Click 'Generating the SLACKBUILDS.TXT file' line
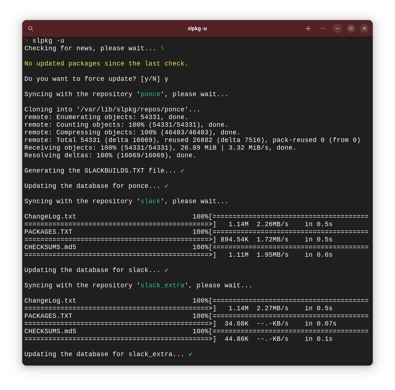This screenshot has width=395, height=390. pos(104,170)
